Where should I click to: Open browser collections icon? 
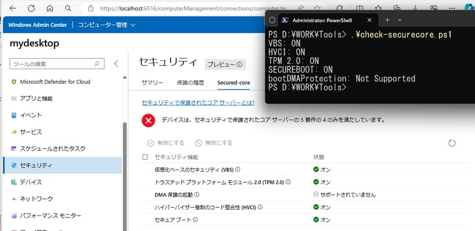pos(397,8)
